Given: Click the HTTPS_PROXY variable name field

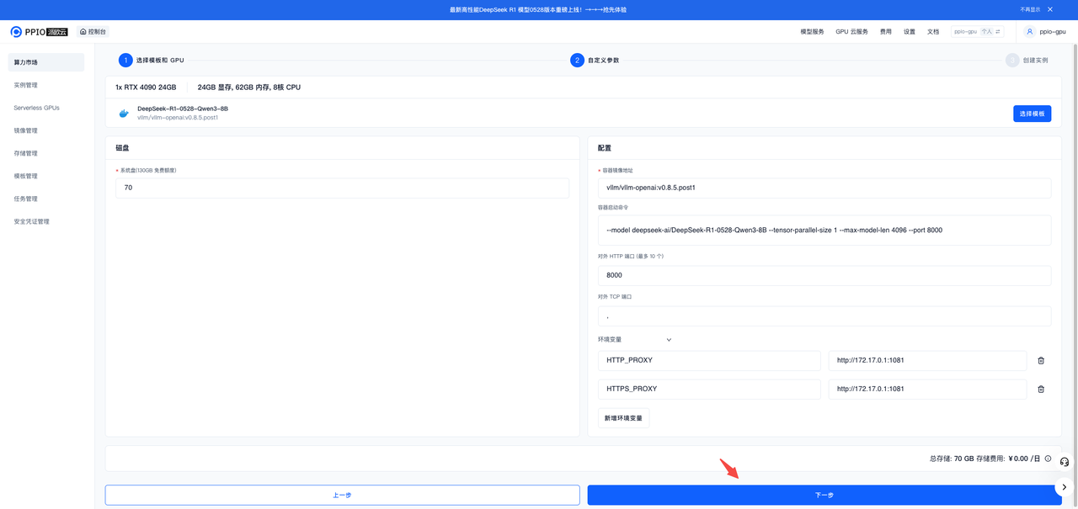Looking at the screenshot, I should 709,389.
